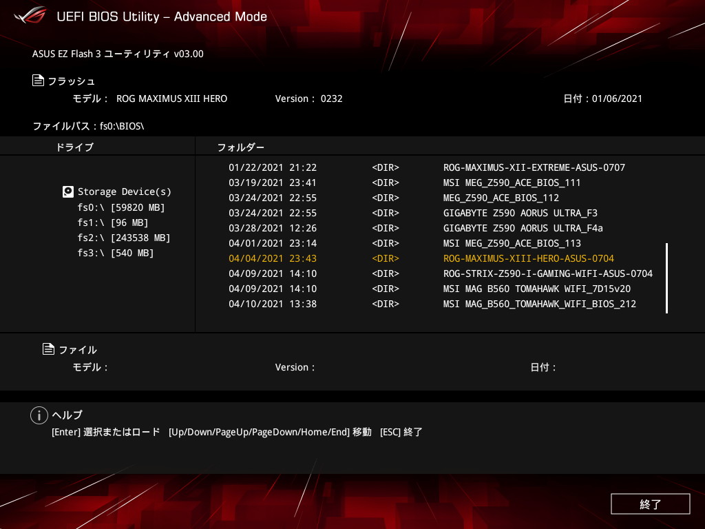
Task: Open folder MSI MAG B560 TOMAHAWK WIFI_7D15v20
Action: pyautogui.click(x=537, y=289)
